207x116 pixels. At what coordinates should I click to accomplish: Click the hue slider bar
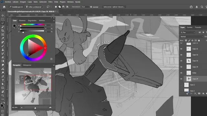(32, 24)
